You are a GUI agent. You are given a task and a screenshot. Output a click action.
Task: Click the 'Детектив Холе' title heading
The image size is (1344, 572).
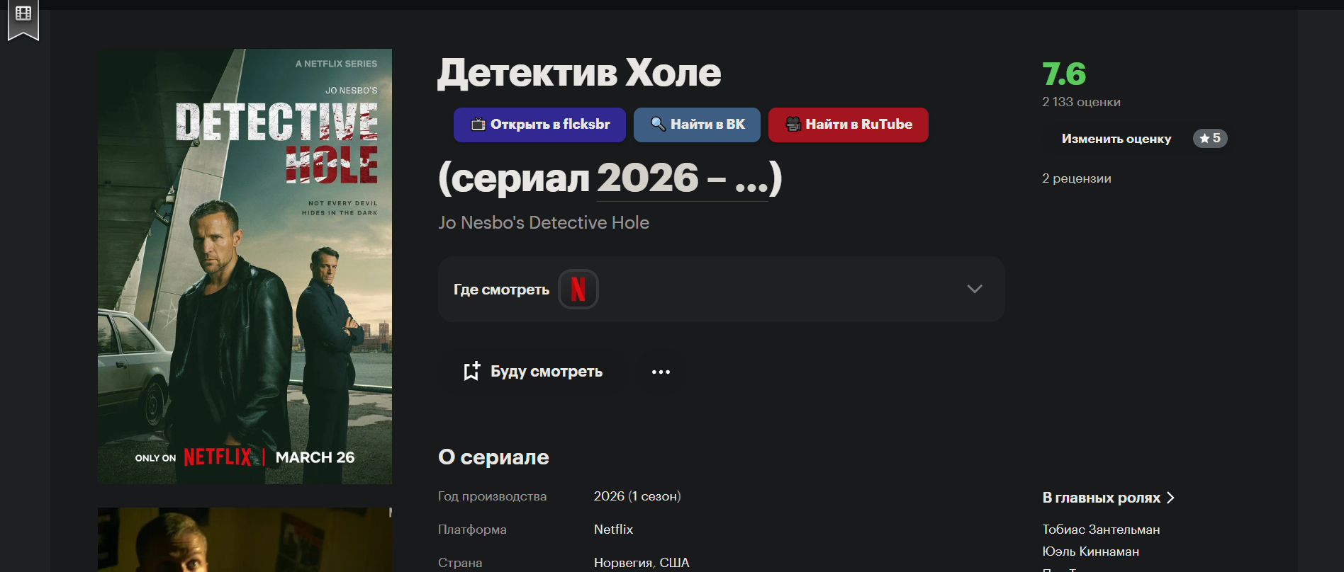tap(579, 72)
